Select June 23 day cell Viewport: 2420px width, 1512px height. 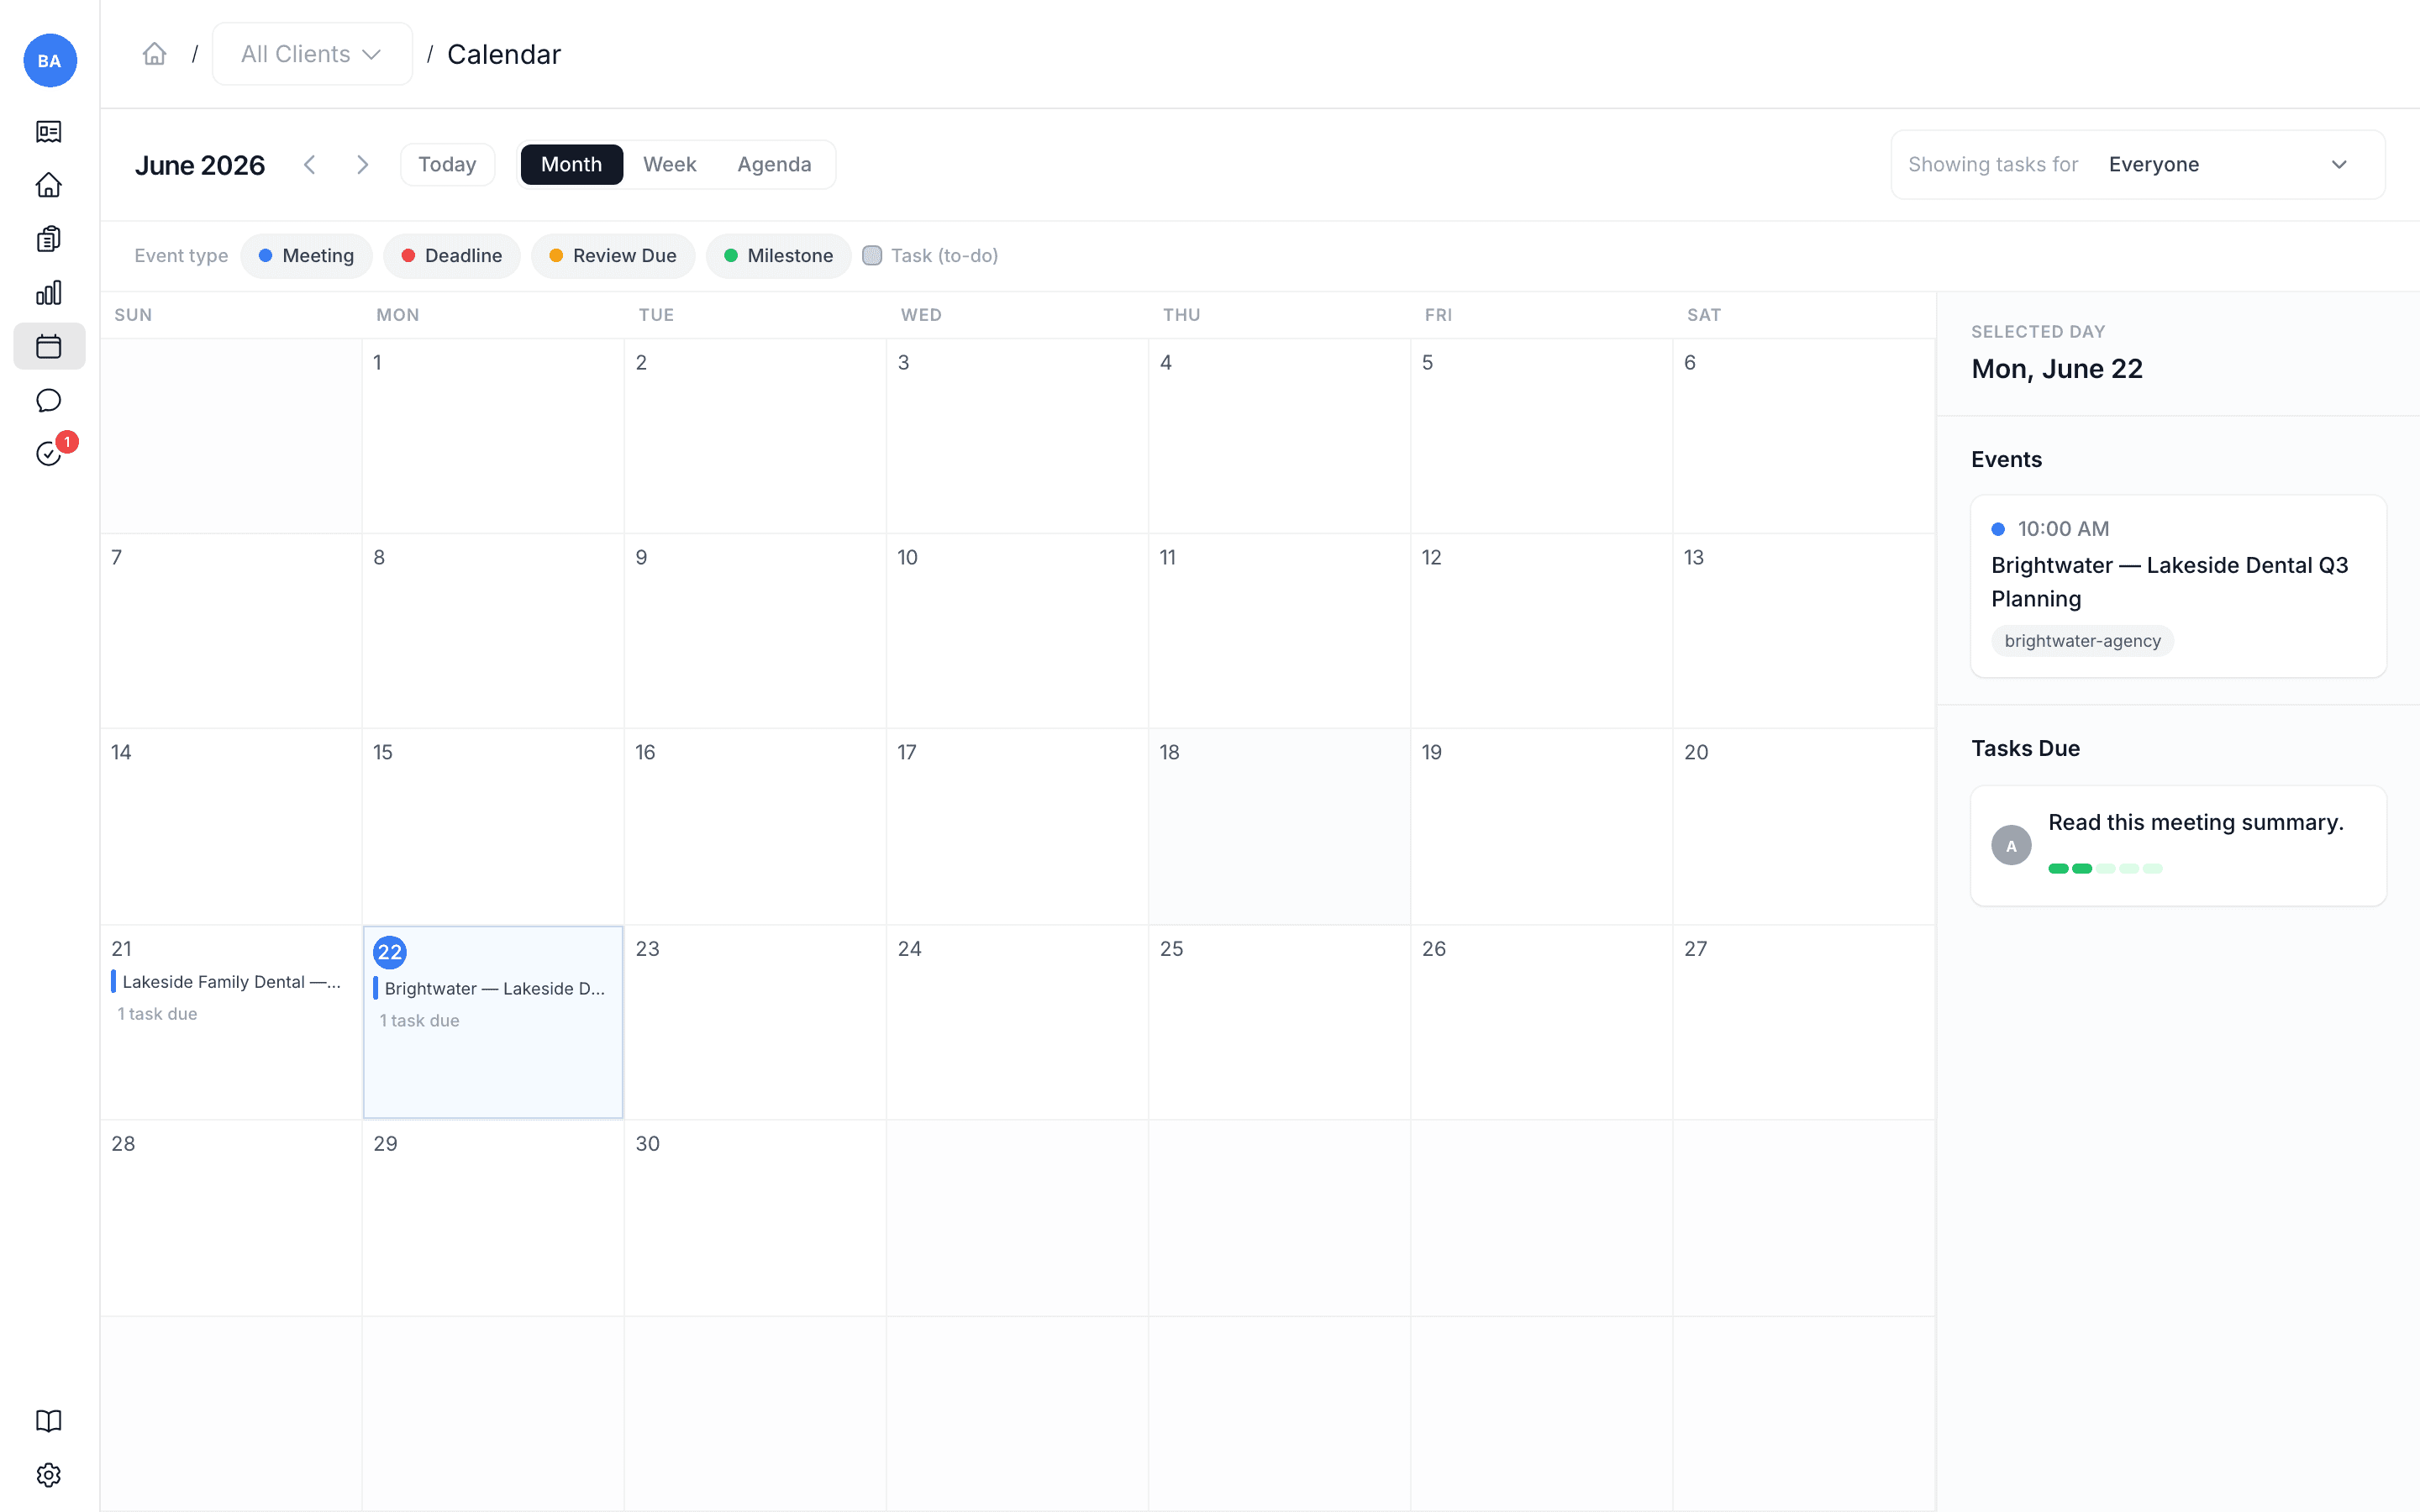pyautogui.click(x=755, y=1022)
